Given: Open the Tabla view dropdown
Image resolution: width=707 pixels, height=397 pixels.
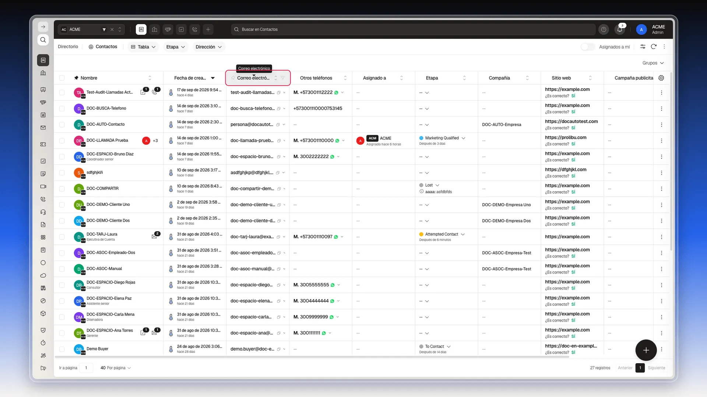Looking at the screenshot, I should pos(143,47).
